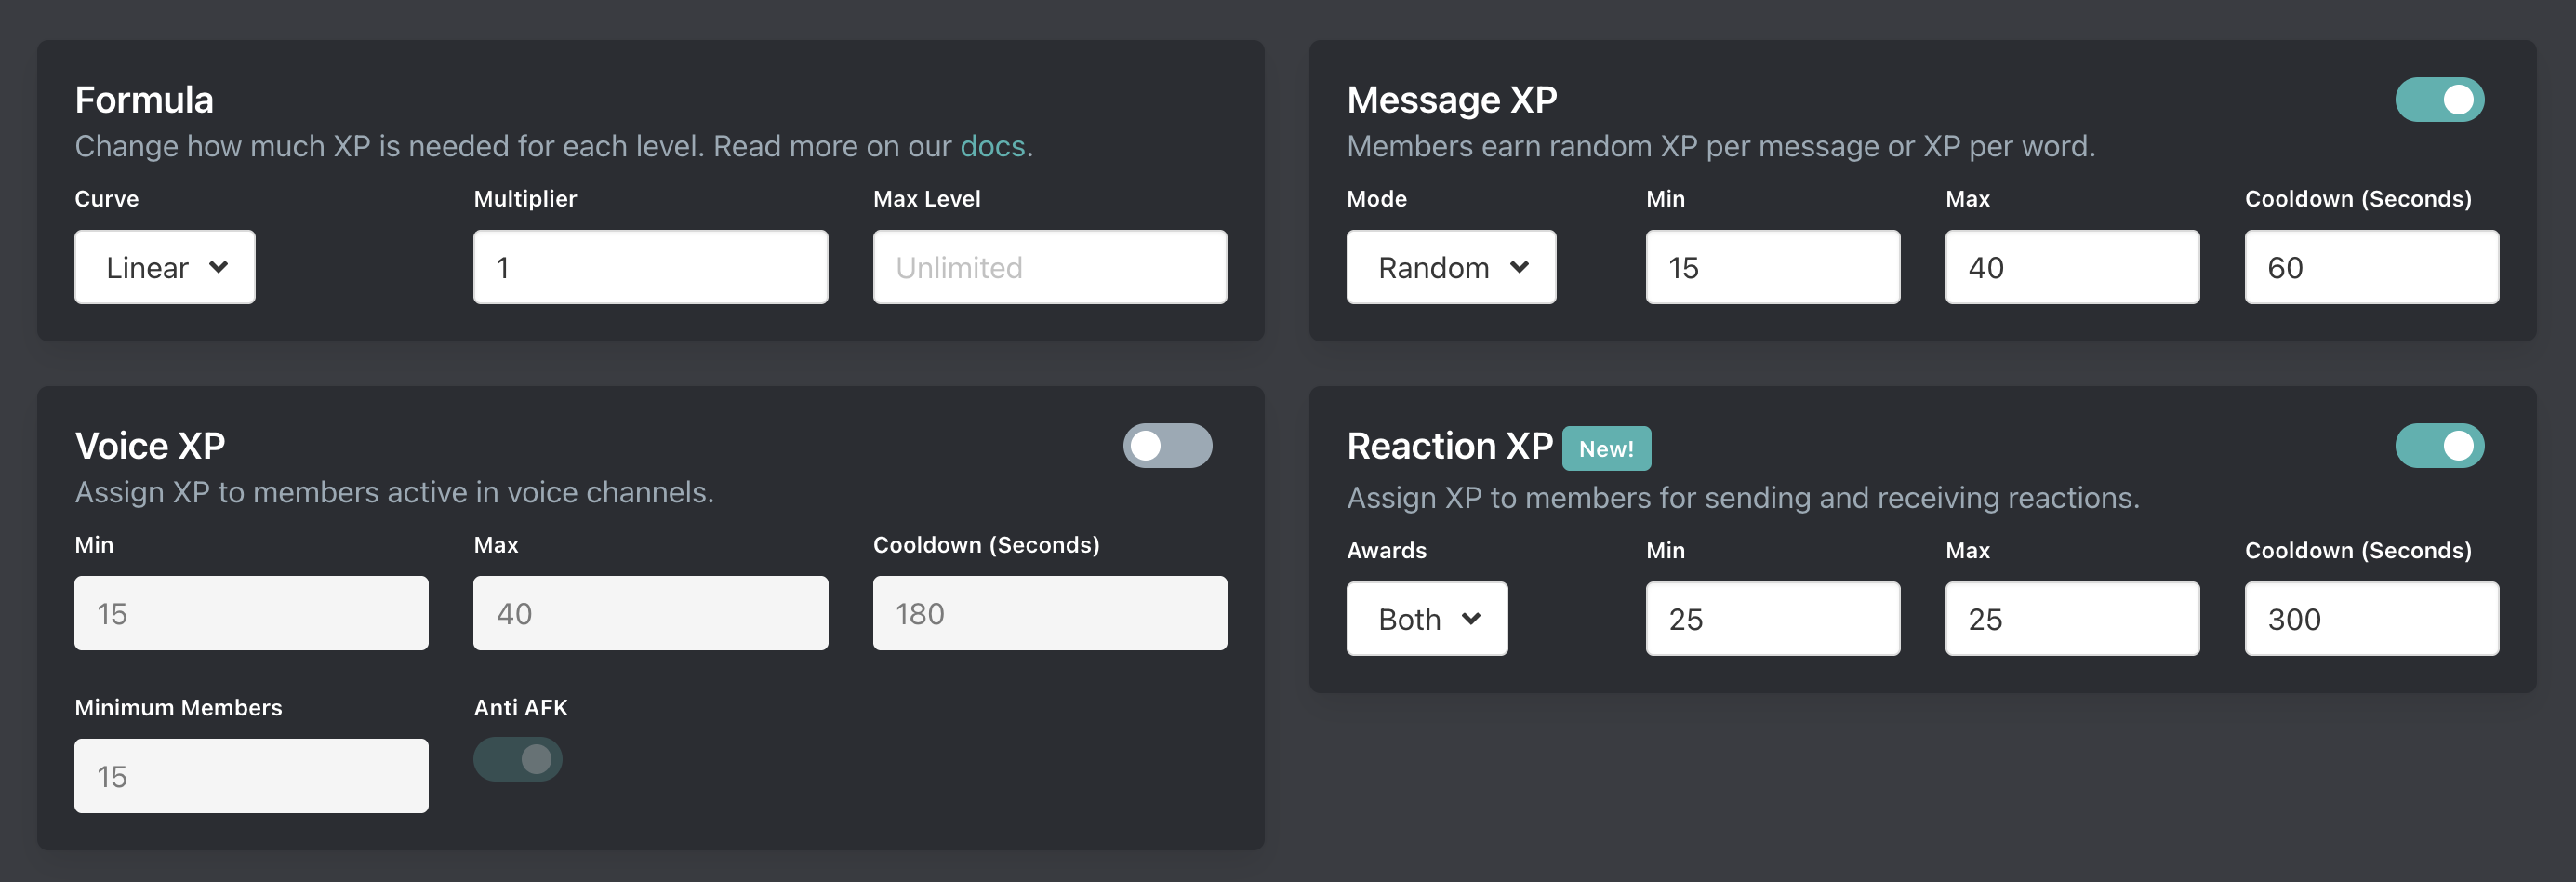Select the Reaction XP Cooldown field showing 300

(2371, 618)
